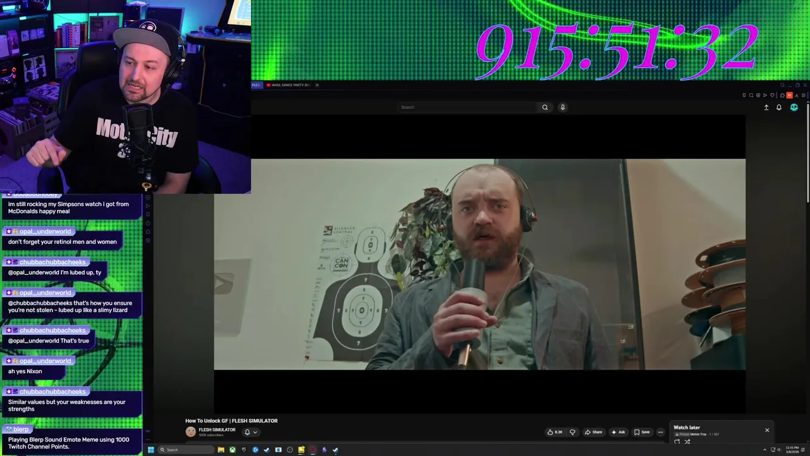Click the Watch later panel title

pos(687,427)
